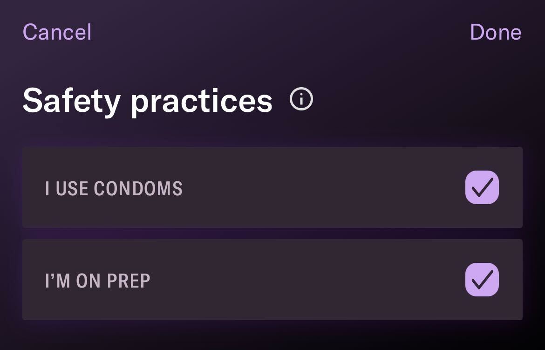
Task: Select the I USE CONDOMS text label
Action: coord(114,188)
